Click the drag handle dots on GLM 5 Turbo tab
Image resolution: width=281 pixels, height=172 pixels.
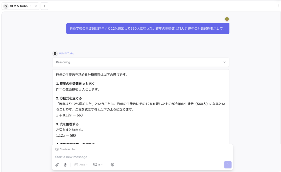pos(31,6)
